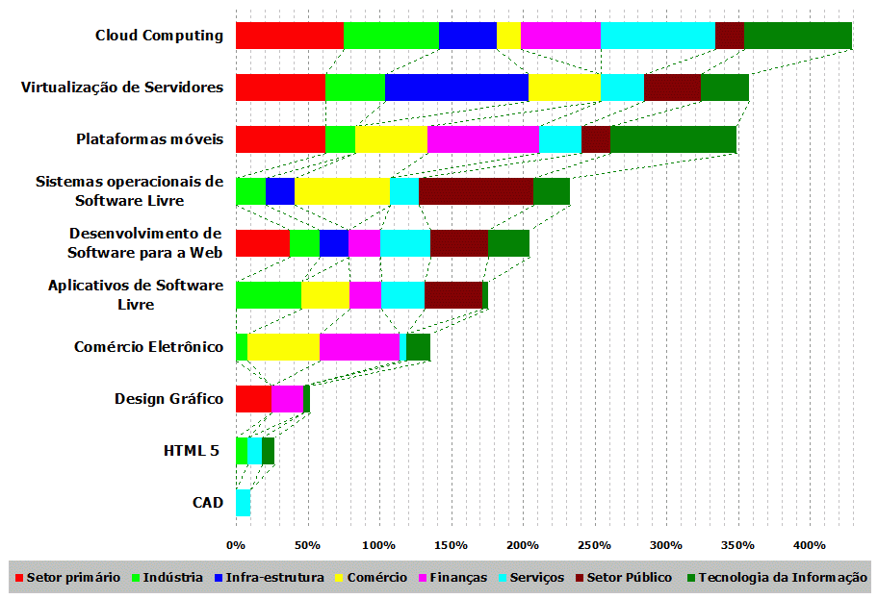The image size is (878, 599).
Task: Click the "200%" axis tick label
Action: (x=523, y=545)
